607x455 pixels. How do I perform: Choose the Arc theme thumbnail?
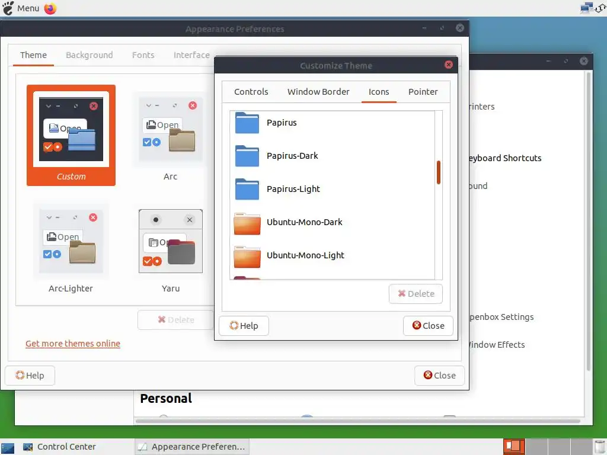click(170, 136)
